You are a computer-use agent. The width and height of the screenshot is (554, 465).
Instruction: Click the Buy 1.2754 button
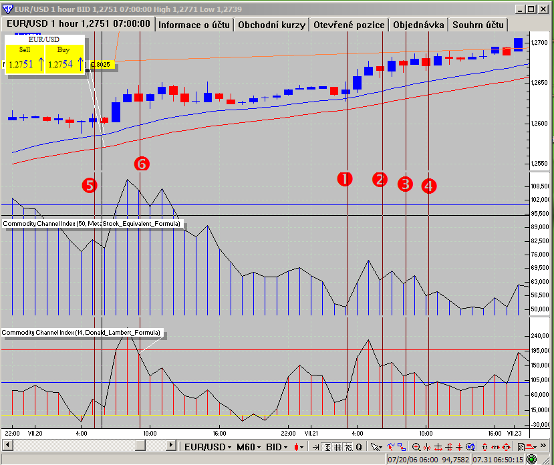pos(65,59)
